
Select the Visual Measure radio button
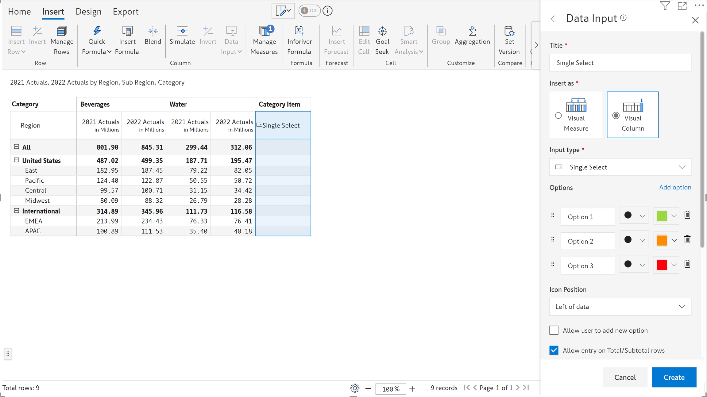(558, 116)
